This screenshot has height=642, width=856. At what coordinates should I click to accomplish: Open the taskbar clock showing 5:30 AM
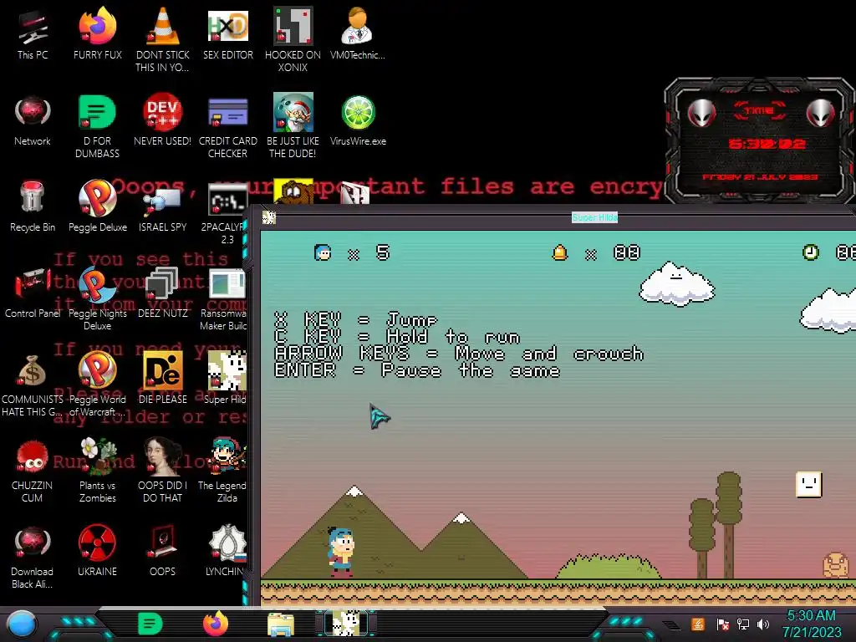pyautogui.click(x=812, y=624)
